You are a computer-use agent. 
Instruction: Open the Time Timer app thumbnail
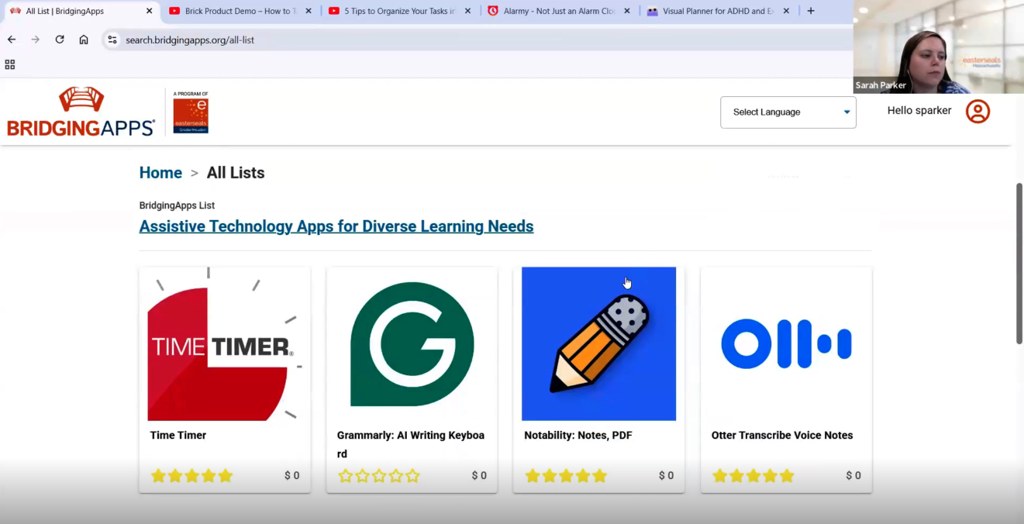[x=224, y=343]
